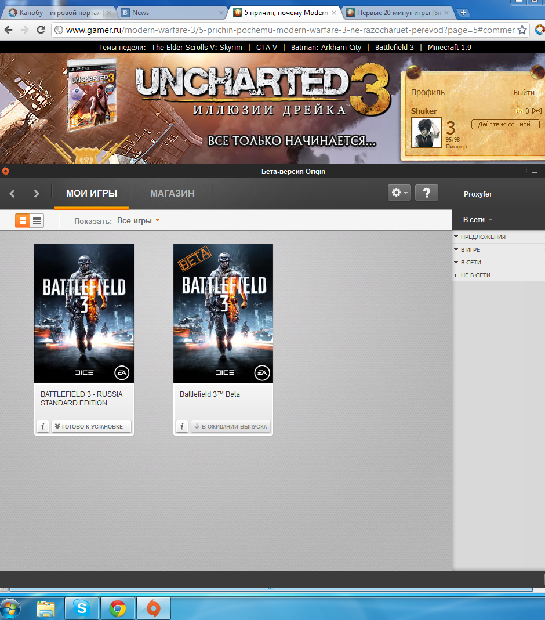
Task: Close the 5 причин Modern Warfare tab
Action: point(334,13)
